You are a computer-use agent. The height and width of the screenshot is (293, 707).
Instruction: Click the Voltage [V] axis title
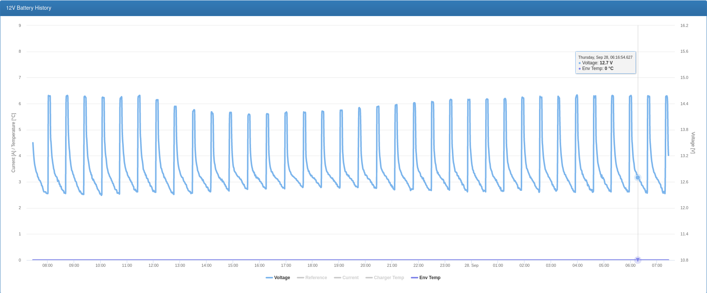[x=693, y=143]
